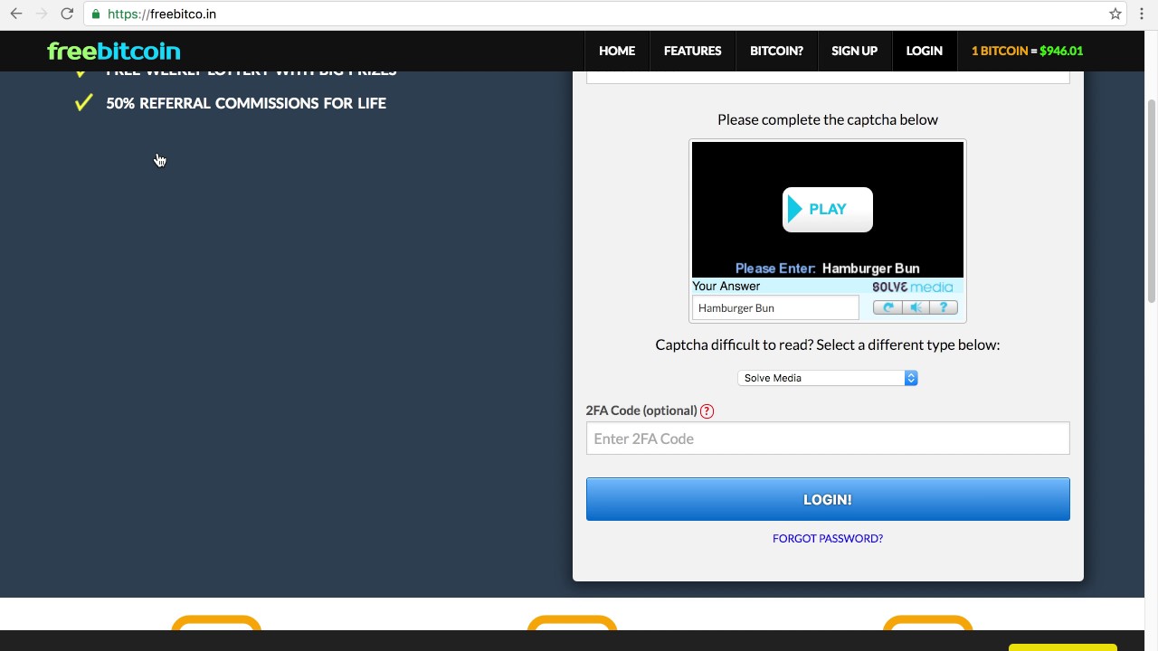Bookmark page using the star icon
Viewport: 1158px width, 651px height.
click(x=1115, y=14)
